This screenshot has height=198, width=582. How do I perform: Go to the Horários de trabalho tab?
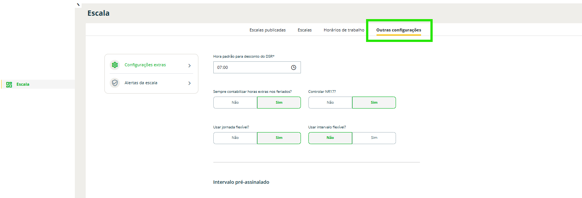(x=344, y=30)
